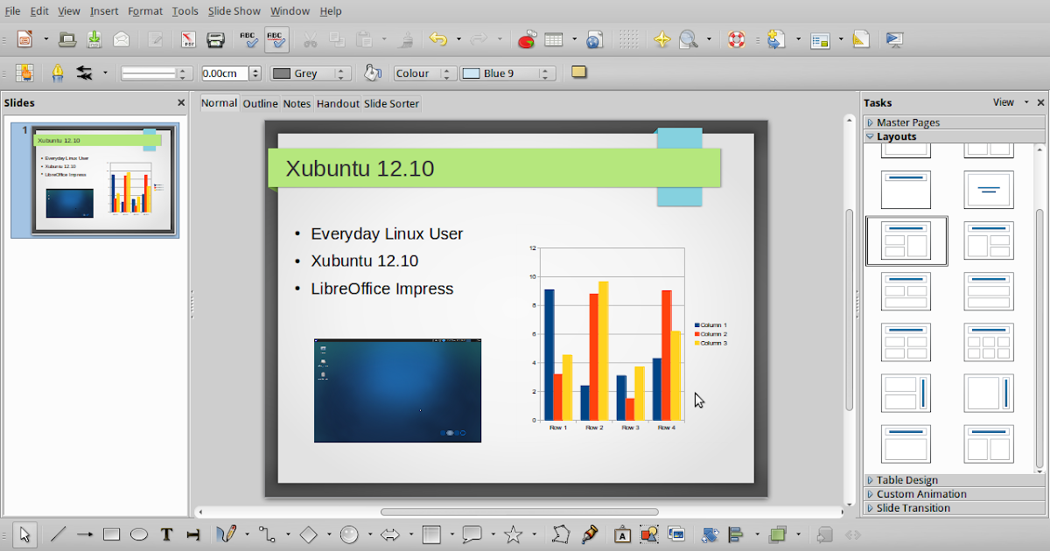Select the Ellipse drawing tool
This screenshot has width=1050, height=551.
139,534
